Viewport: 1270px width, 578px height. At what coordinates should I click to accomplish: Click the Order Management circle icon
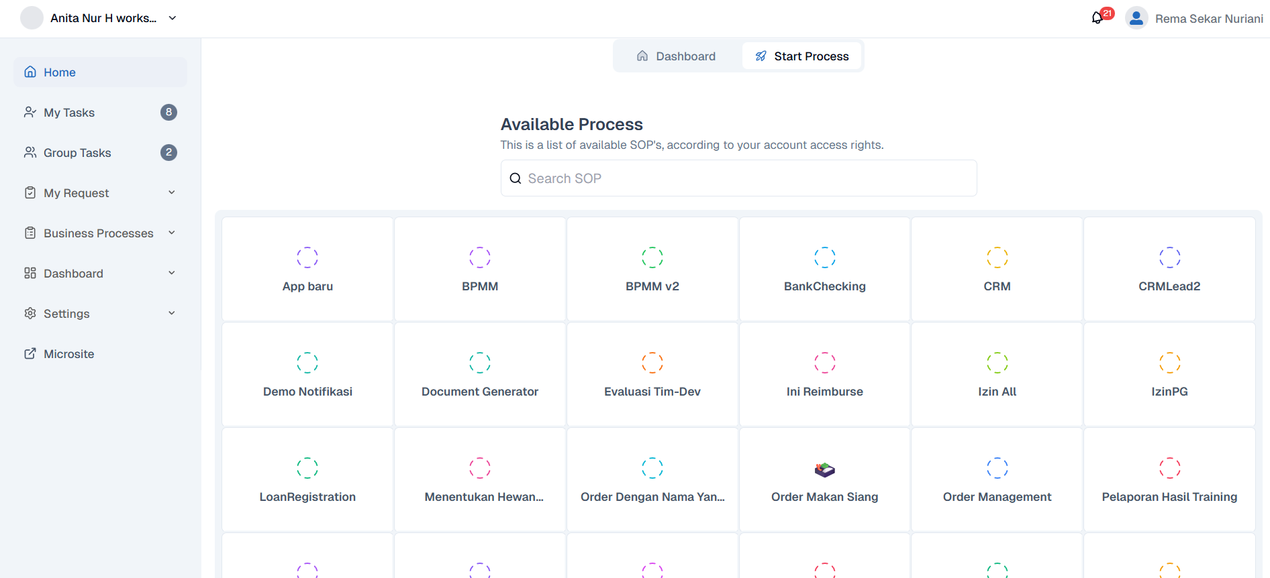[997, 468]
